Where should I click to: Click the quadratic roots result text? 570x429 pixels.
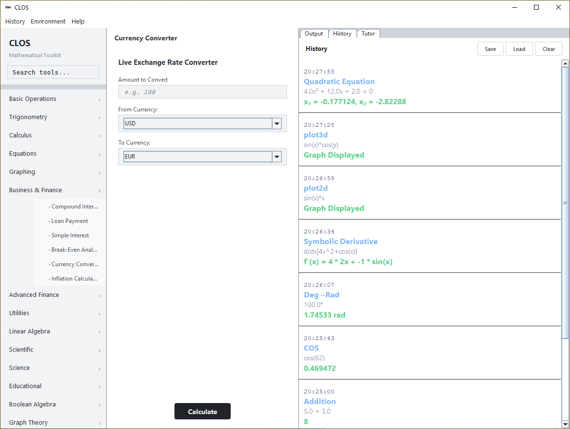point(355,102)
